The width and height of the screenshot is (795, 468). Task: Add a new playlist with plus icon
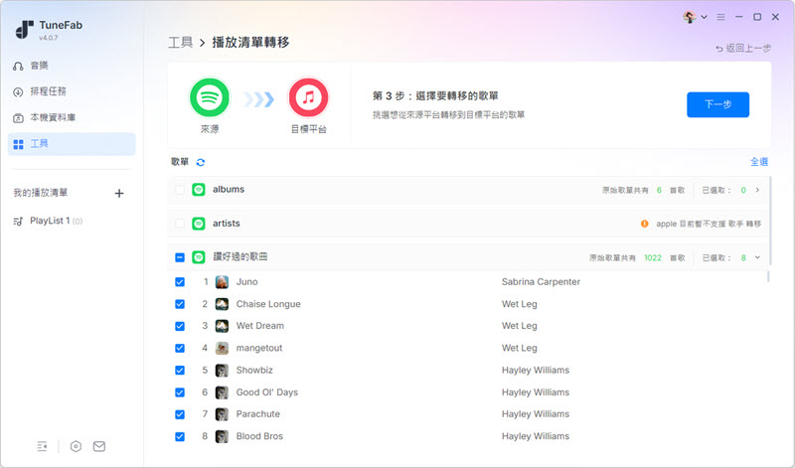click(119, 193)
